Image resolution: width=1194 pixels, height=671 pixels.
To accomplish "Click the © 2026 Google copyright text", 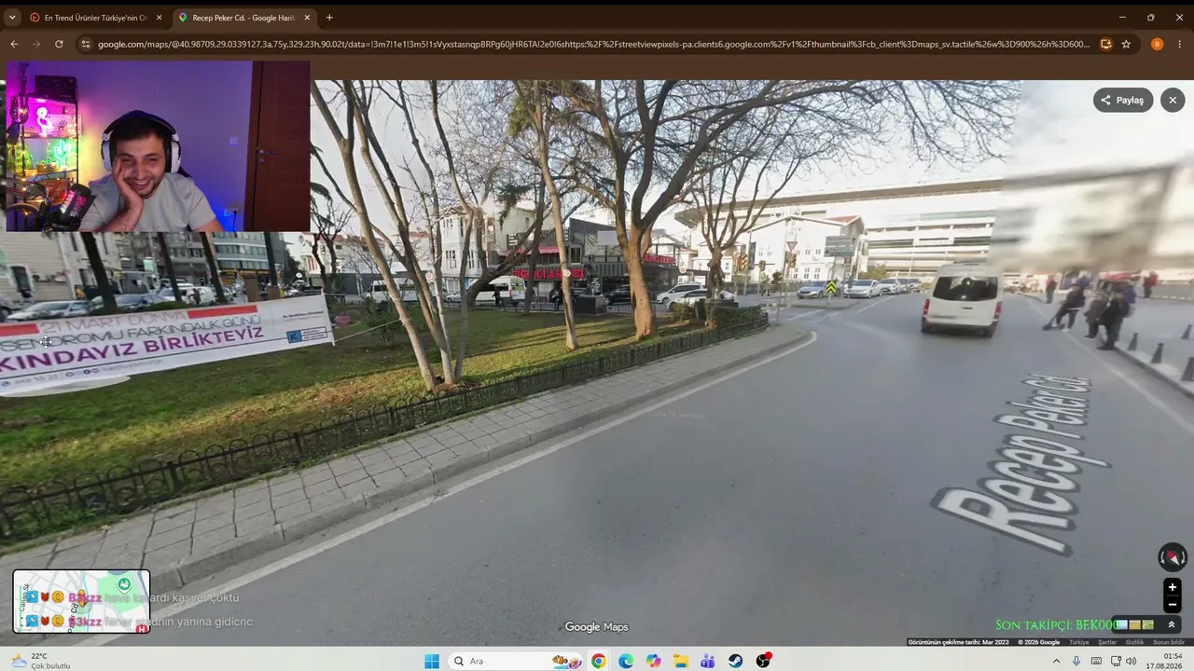I will [1038, 642].
